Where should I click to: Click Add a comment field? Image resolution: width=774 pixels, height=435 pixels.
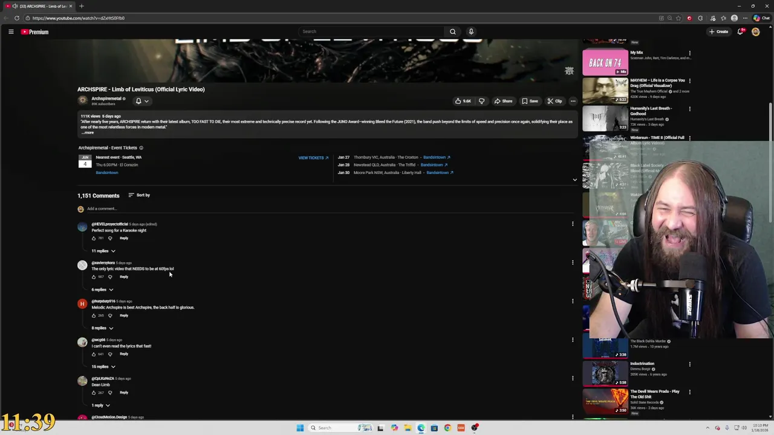330,209
